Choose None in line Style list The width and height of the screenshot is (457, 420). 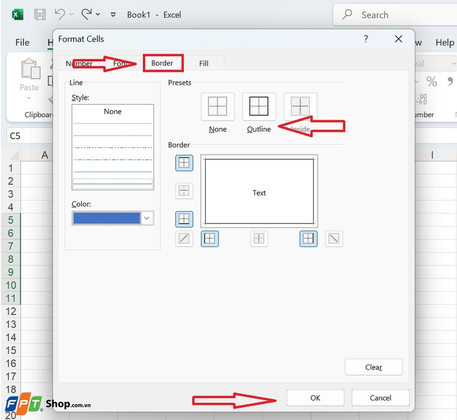coord(113,111)
